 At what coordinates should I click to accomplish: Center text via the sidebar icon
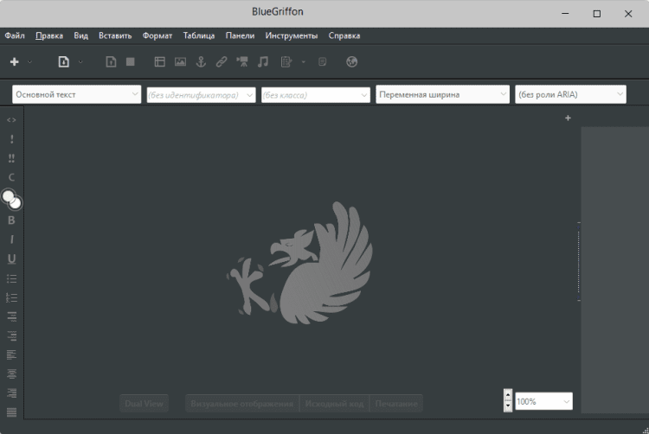click(x=11, y=373)
